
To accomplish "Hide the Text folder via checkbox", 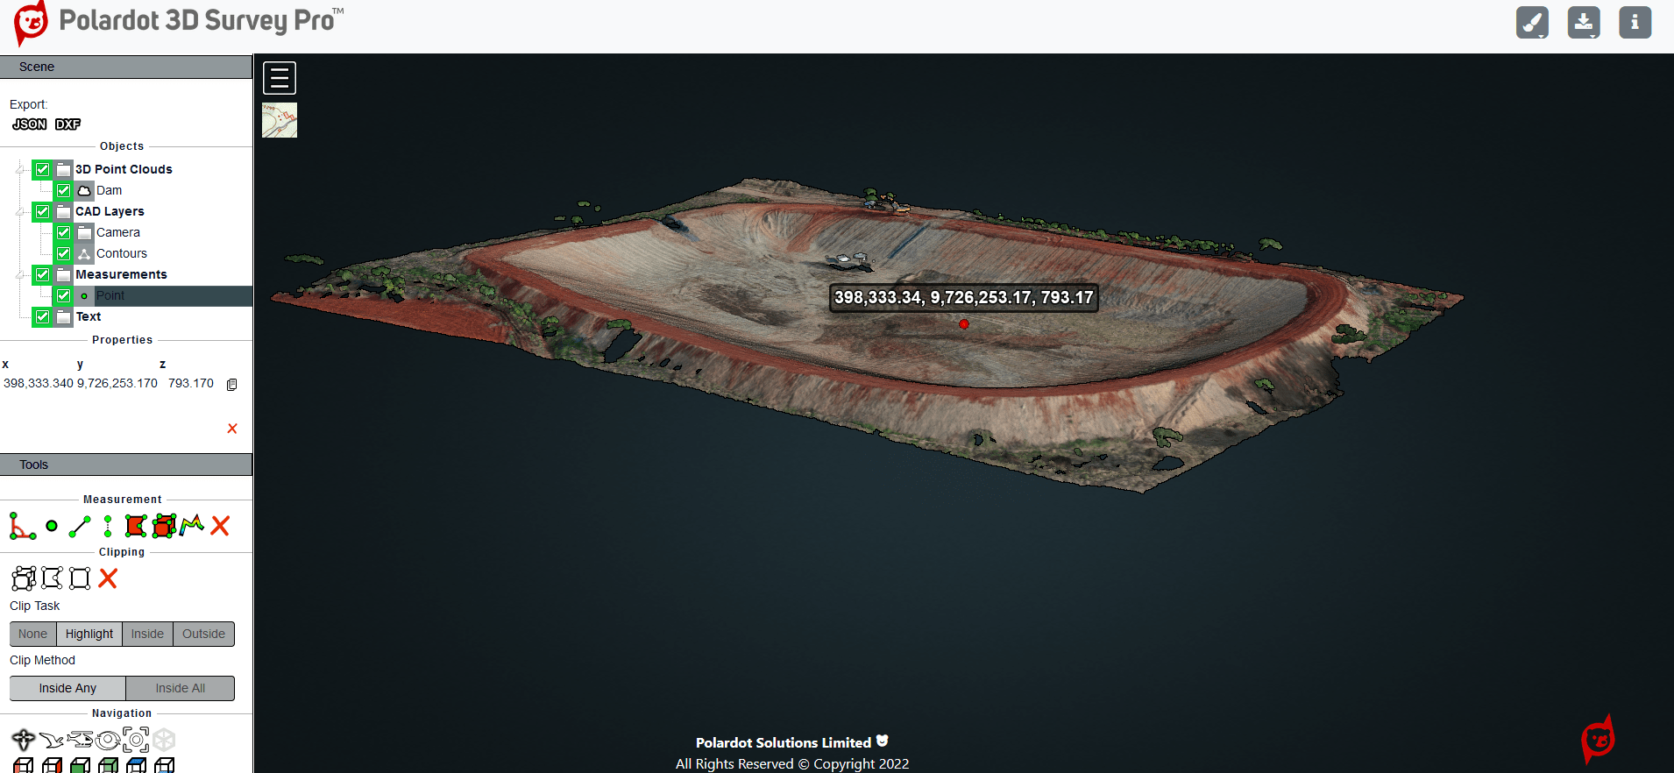I will (43, 316).
